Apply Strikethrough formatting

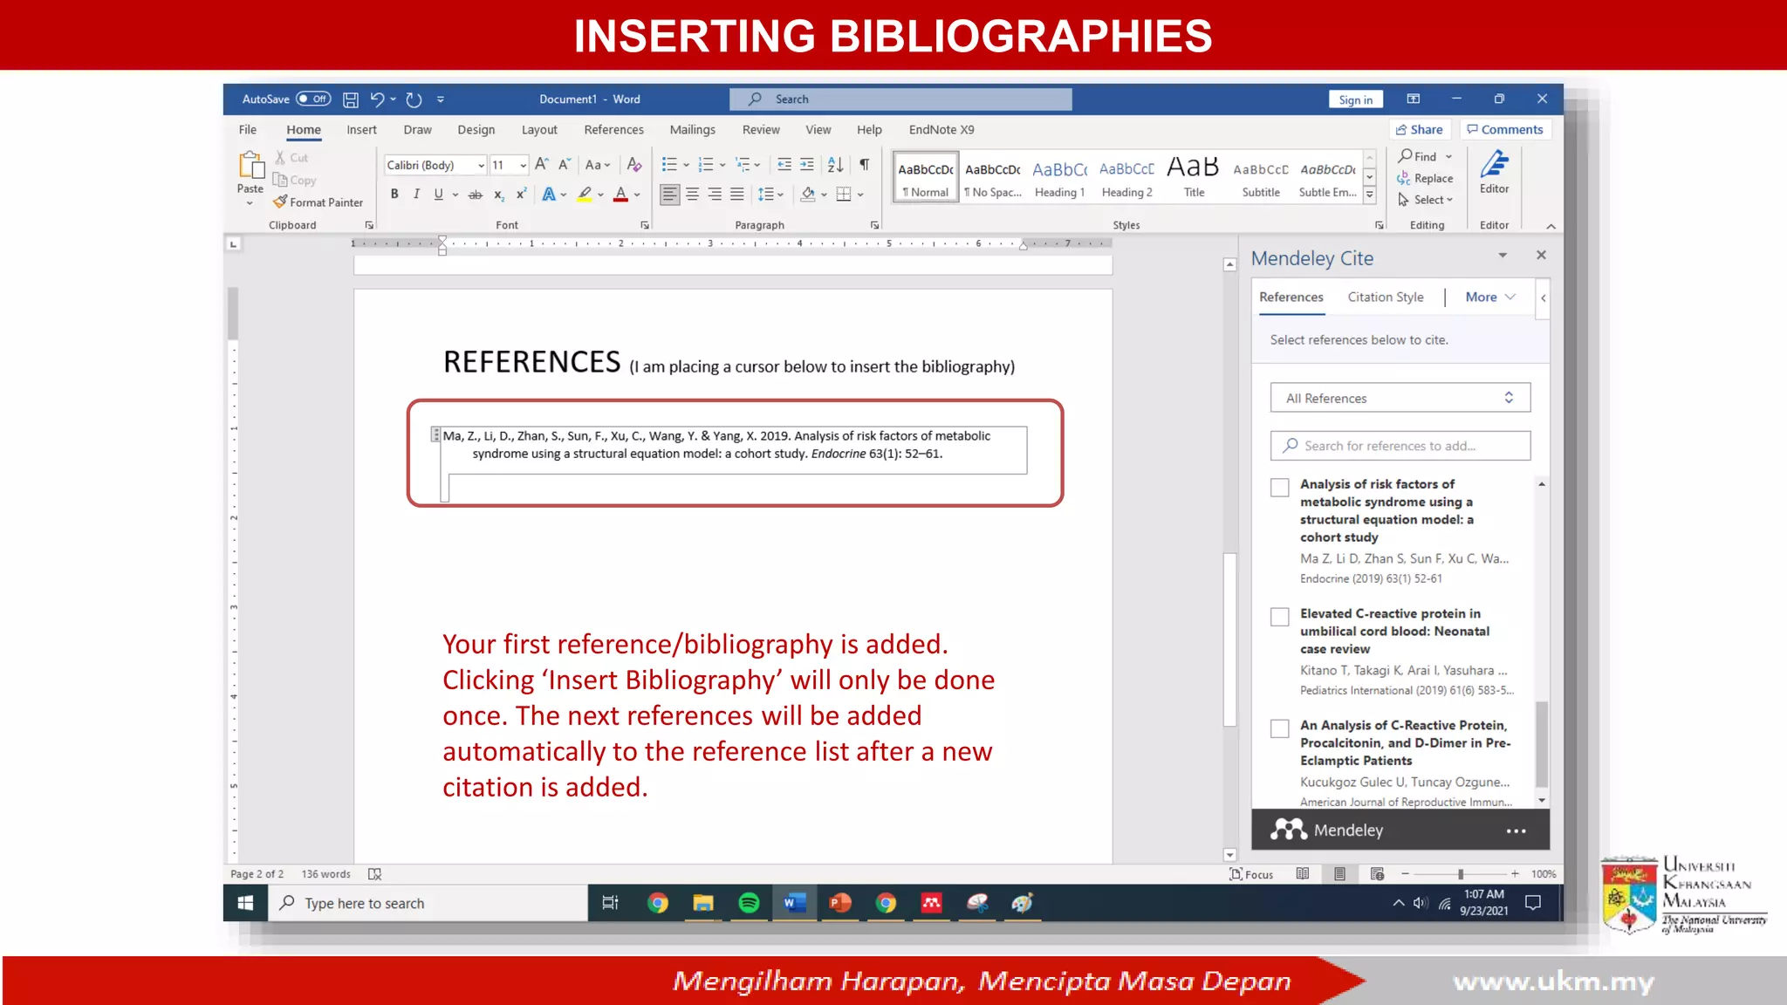[476, 194]
